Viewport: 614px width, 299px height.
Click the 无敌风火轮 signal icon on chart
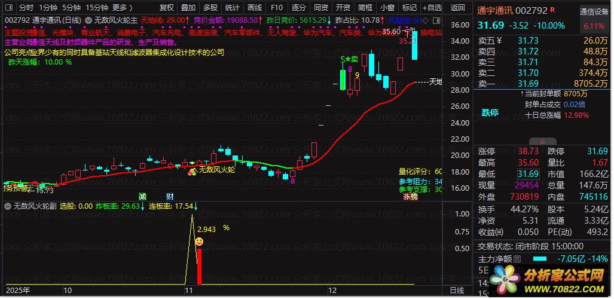tap(192, 171)
